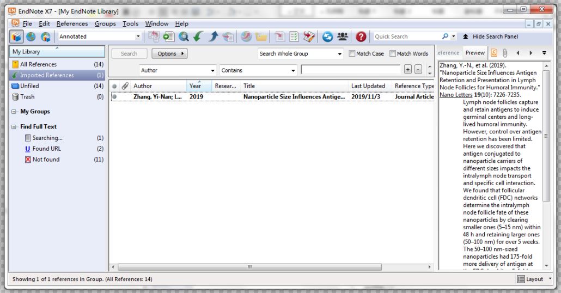Switch to the Preview tab
The height and width of the screenshot is (293, 561).
[475, 53]
